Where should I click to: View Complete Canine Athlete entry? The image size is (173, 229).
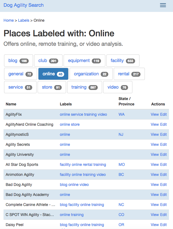[x=155, y=205]
